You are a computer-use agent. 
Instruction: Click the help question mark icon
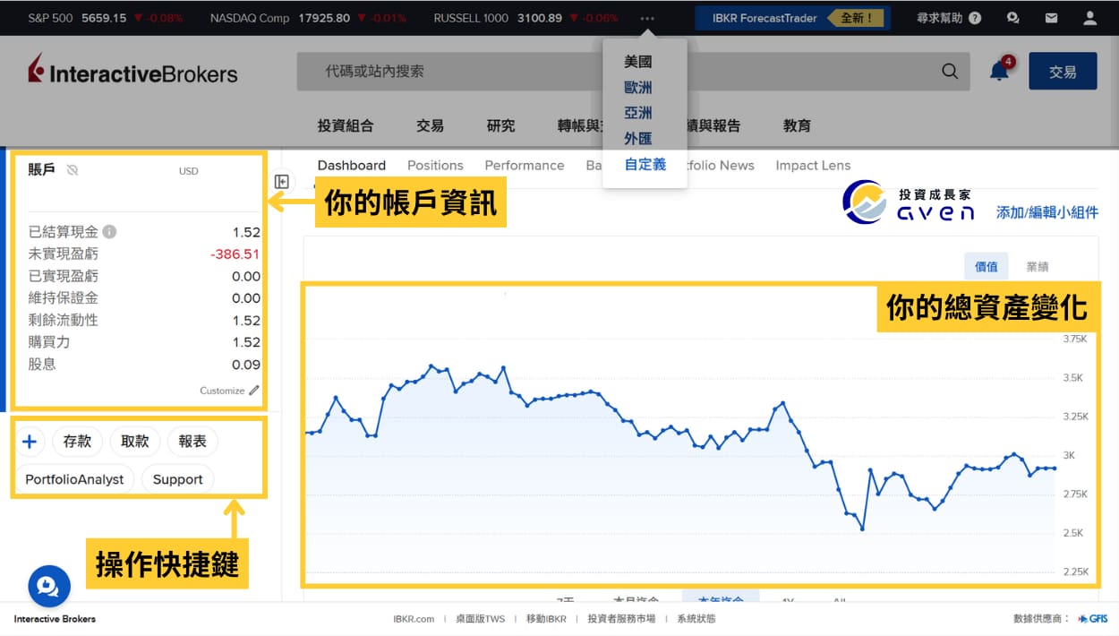tap(975, 18)
